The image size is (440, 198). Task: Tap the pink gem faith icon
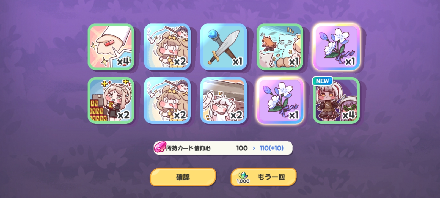coord(160,147)
